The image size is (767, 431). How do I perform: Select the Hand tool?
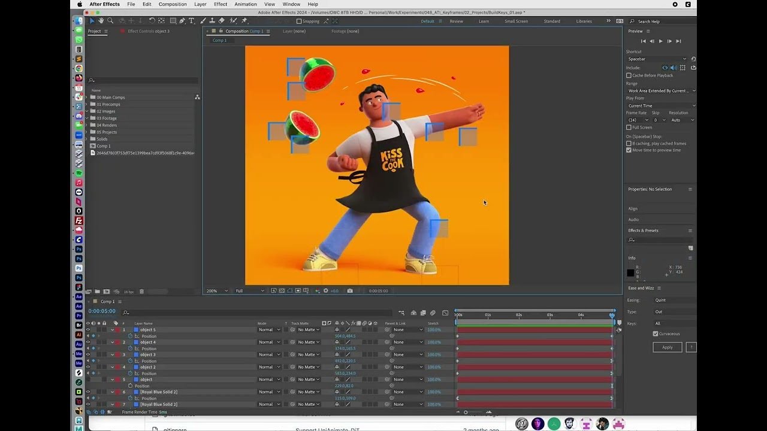click(101, 21)
